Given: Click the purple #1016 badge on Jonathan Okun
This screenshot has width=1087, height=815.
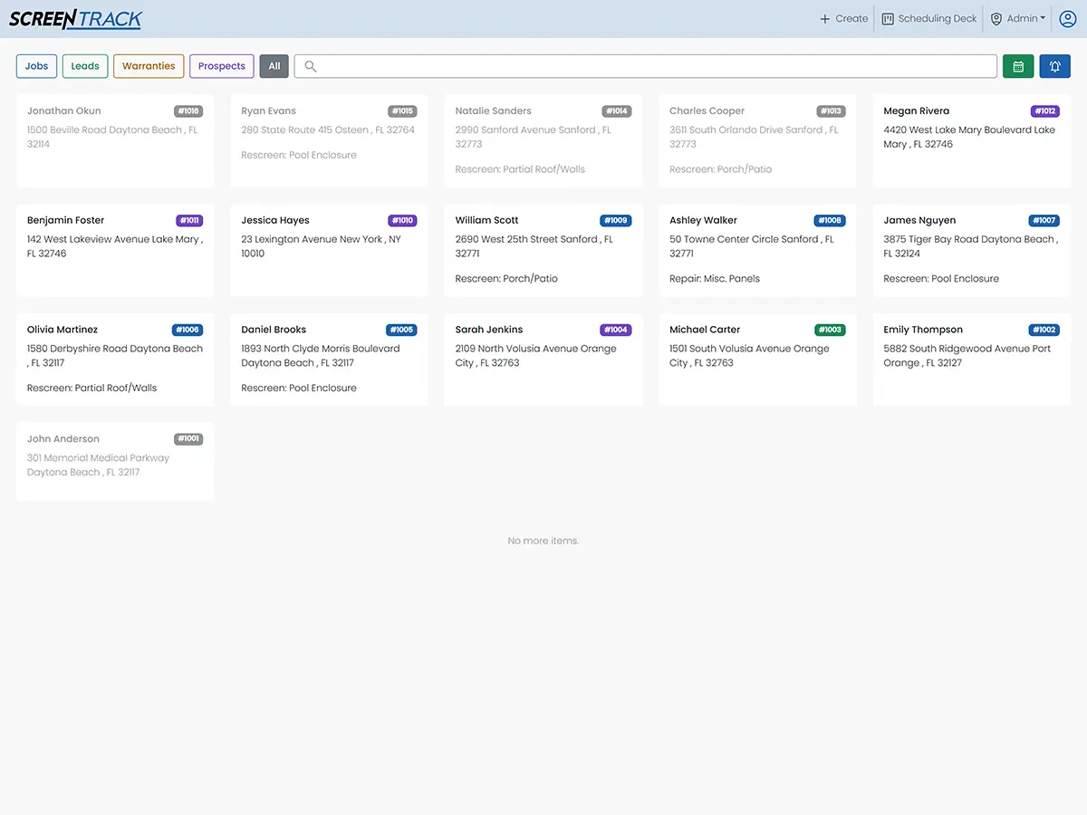Looking at the screenshot, I should pyautogui.click(x=188, y=110).
